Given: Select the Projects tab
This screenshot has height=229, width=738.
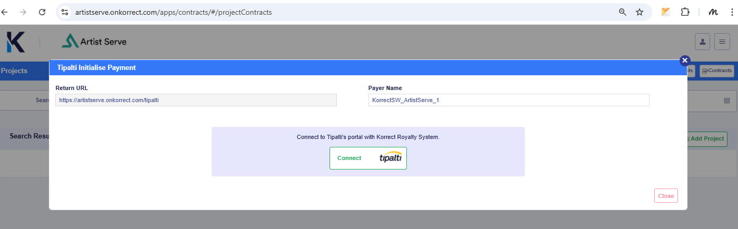Looking at the screenshot, I should pyautogui.click(x=14, y=71).
